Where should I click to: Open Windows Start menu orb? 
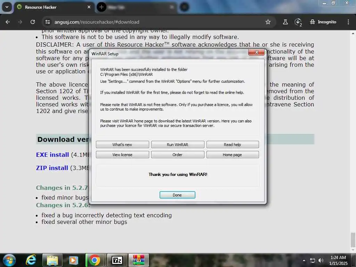click(9, 260)
